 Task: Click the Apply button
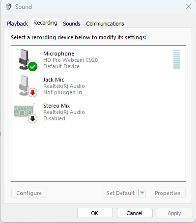point(174,213)
